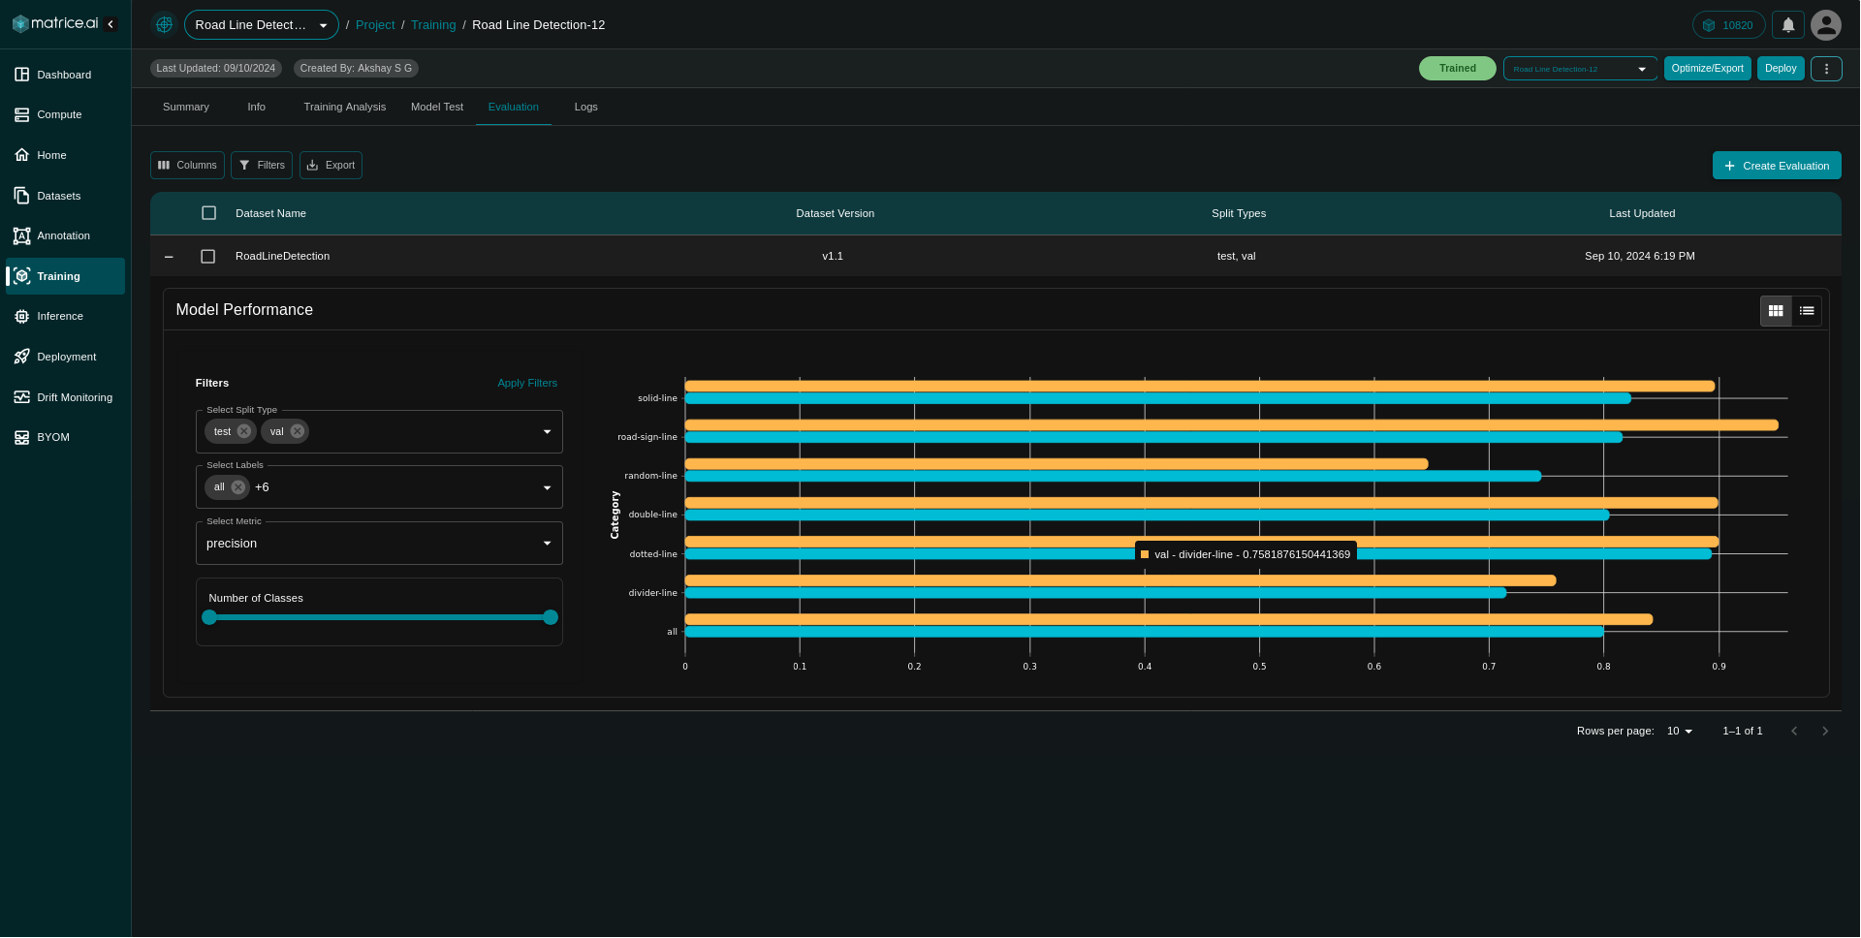Click the Last Updated column header
This screenshot has height=938, width=1861.
pos(1642,213)
